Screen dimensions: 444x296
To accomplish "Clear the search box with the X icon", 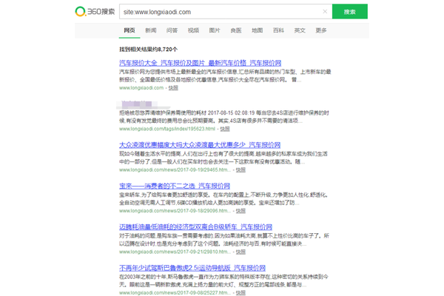I will (324, 12).
